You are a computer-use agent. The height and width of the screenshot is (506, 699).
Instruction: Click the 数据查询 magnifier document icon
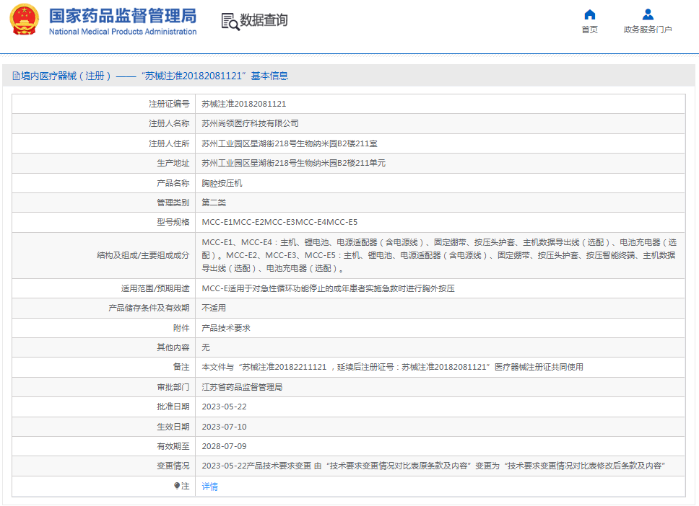[x=230, y=22]
